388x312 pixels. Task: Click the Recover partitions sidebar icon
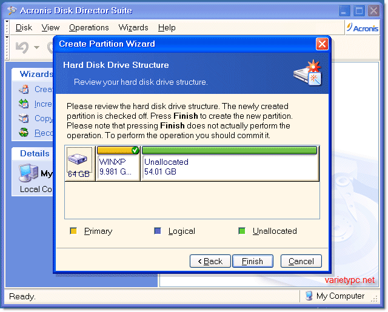point(24,133)
